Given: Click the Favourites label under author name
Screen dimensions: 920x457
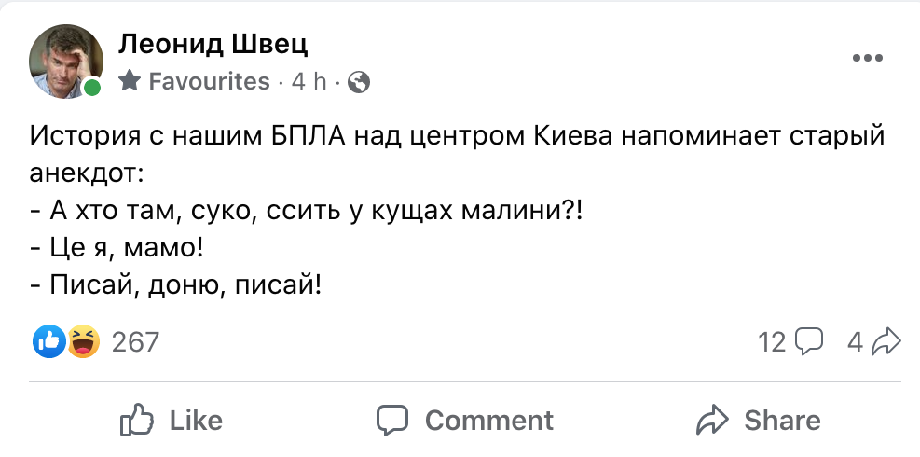Looking at the screenshot, I should tap(209, 82).
